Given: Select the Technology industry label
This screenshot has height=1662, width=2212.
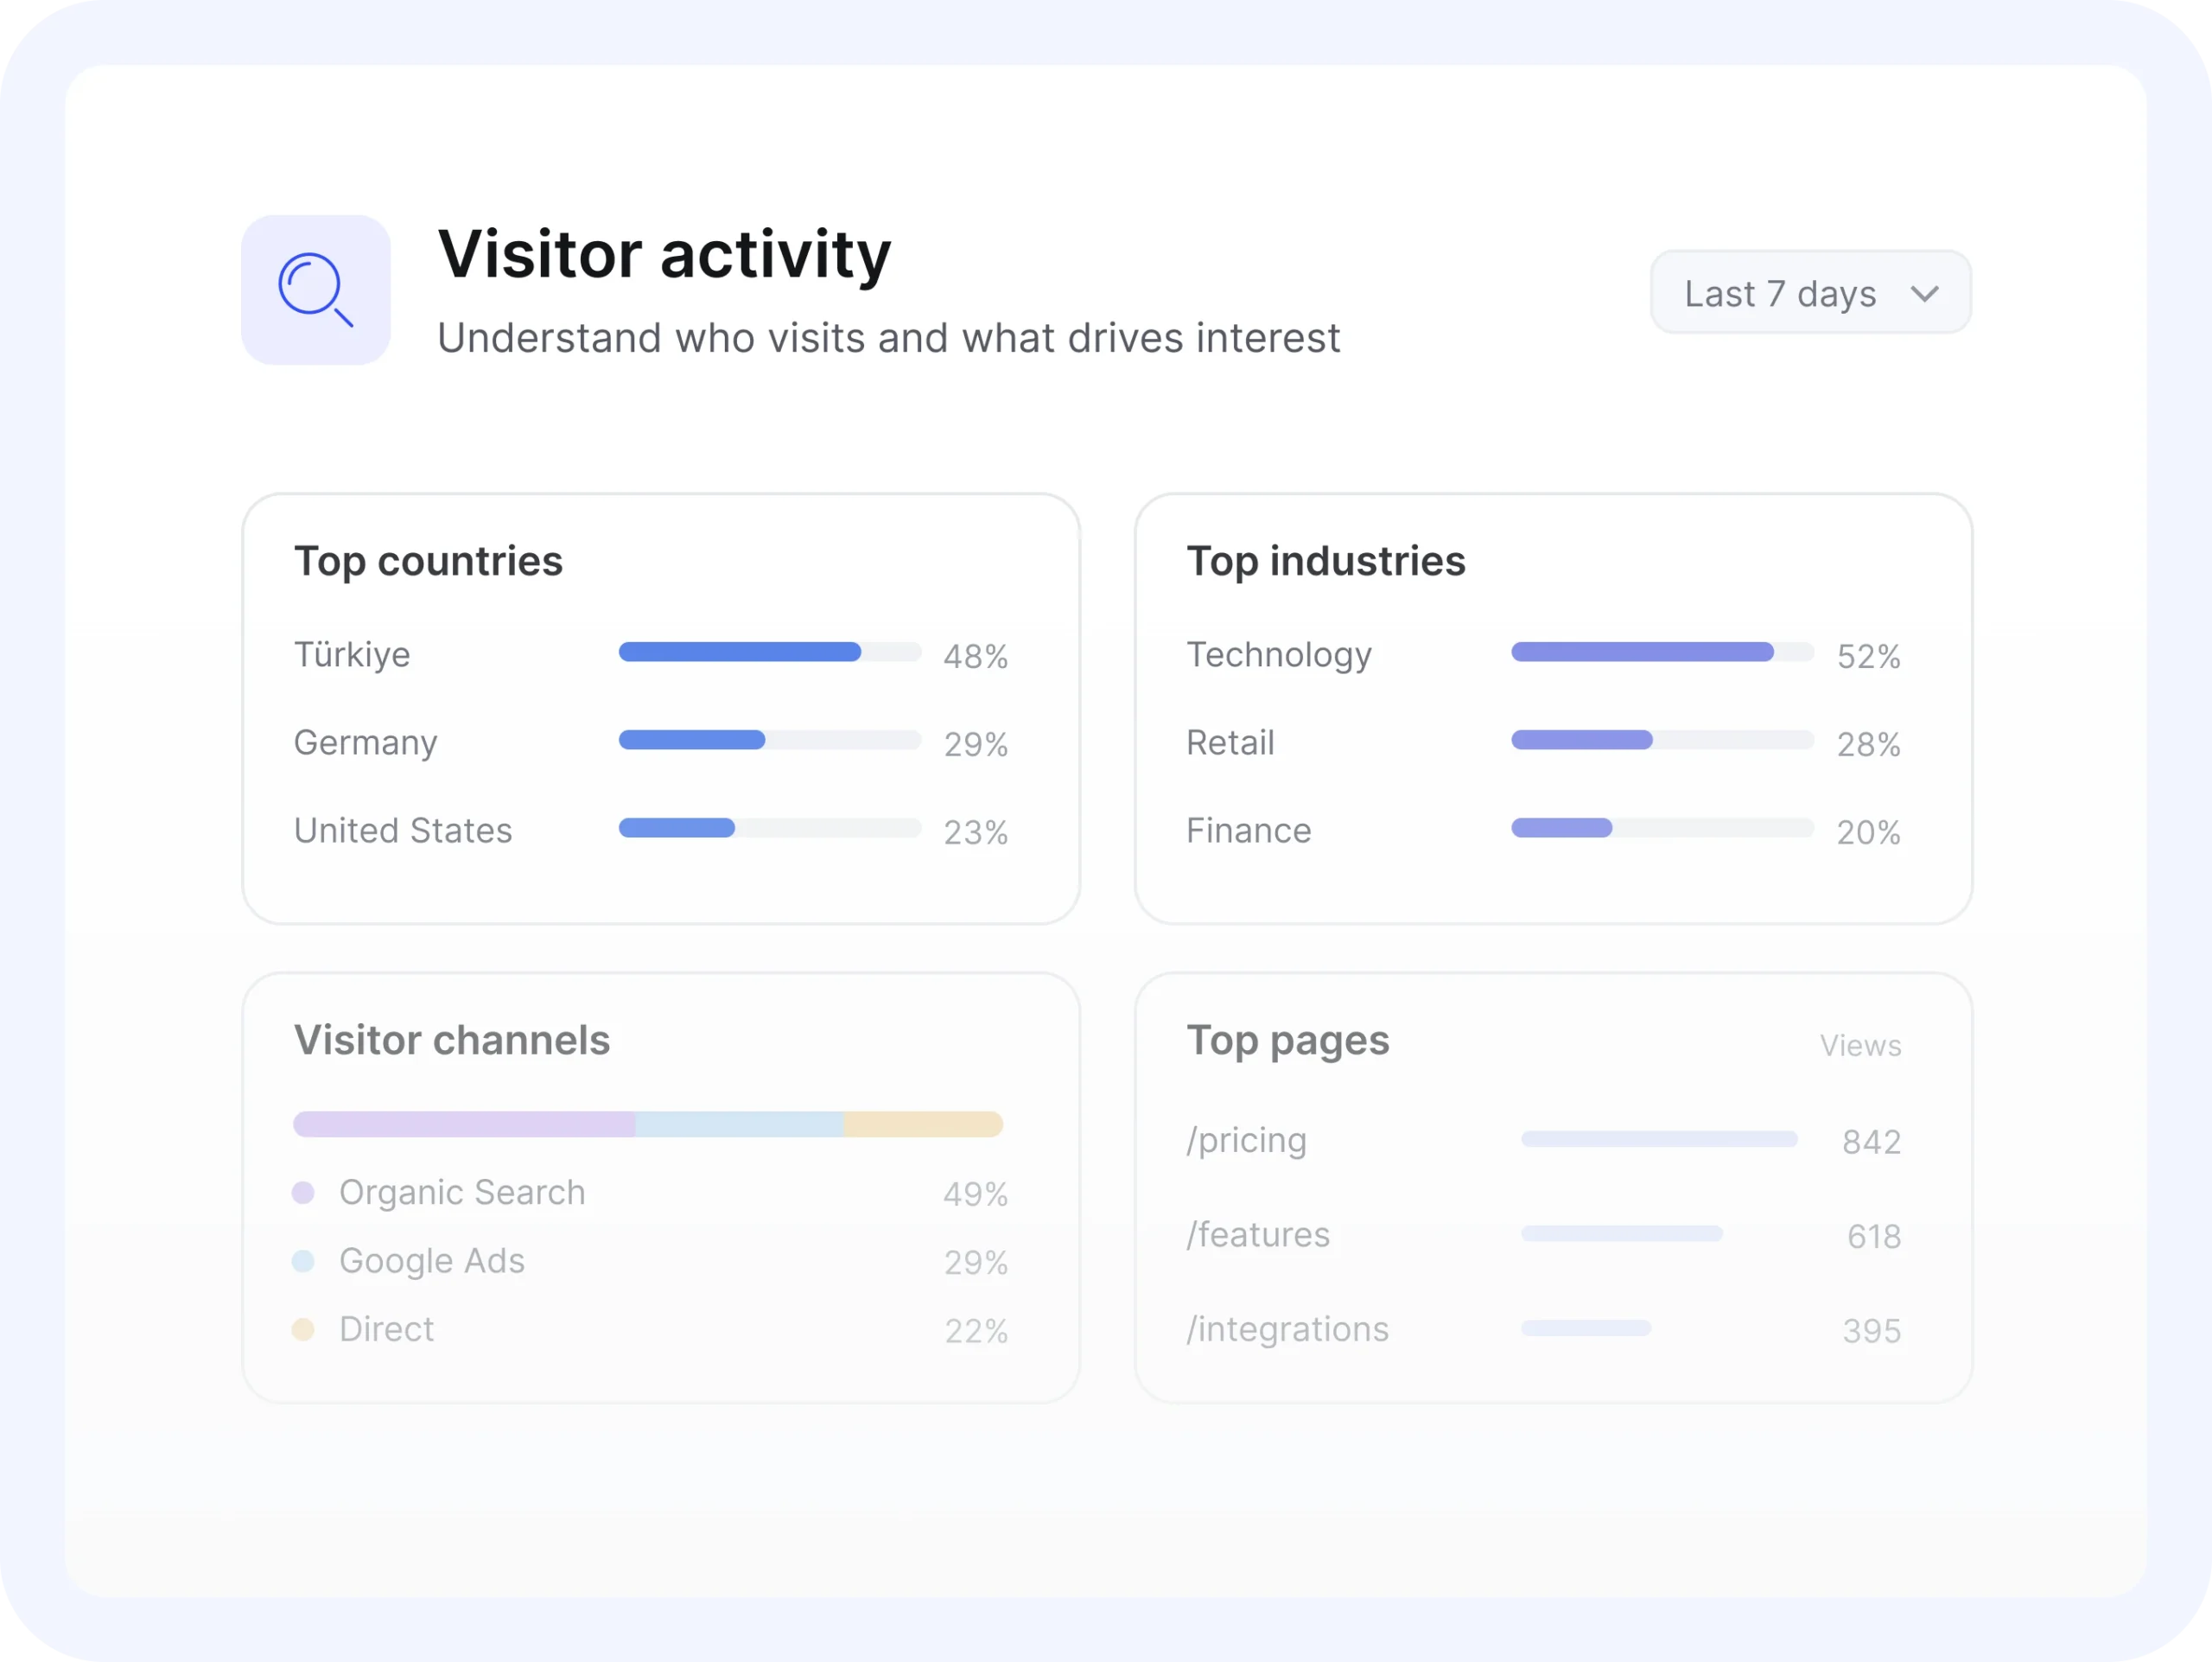Looking at the screenshot, I should point(1279,655).
